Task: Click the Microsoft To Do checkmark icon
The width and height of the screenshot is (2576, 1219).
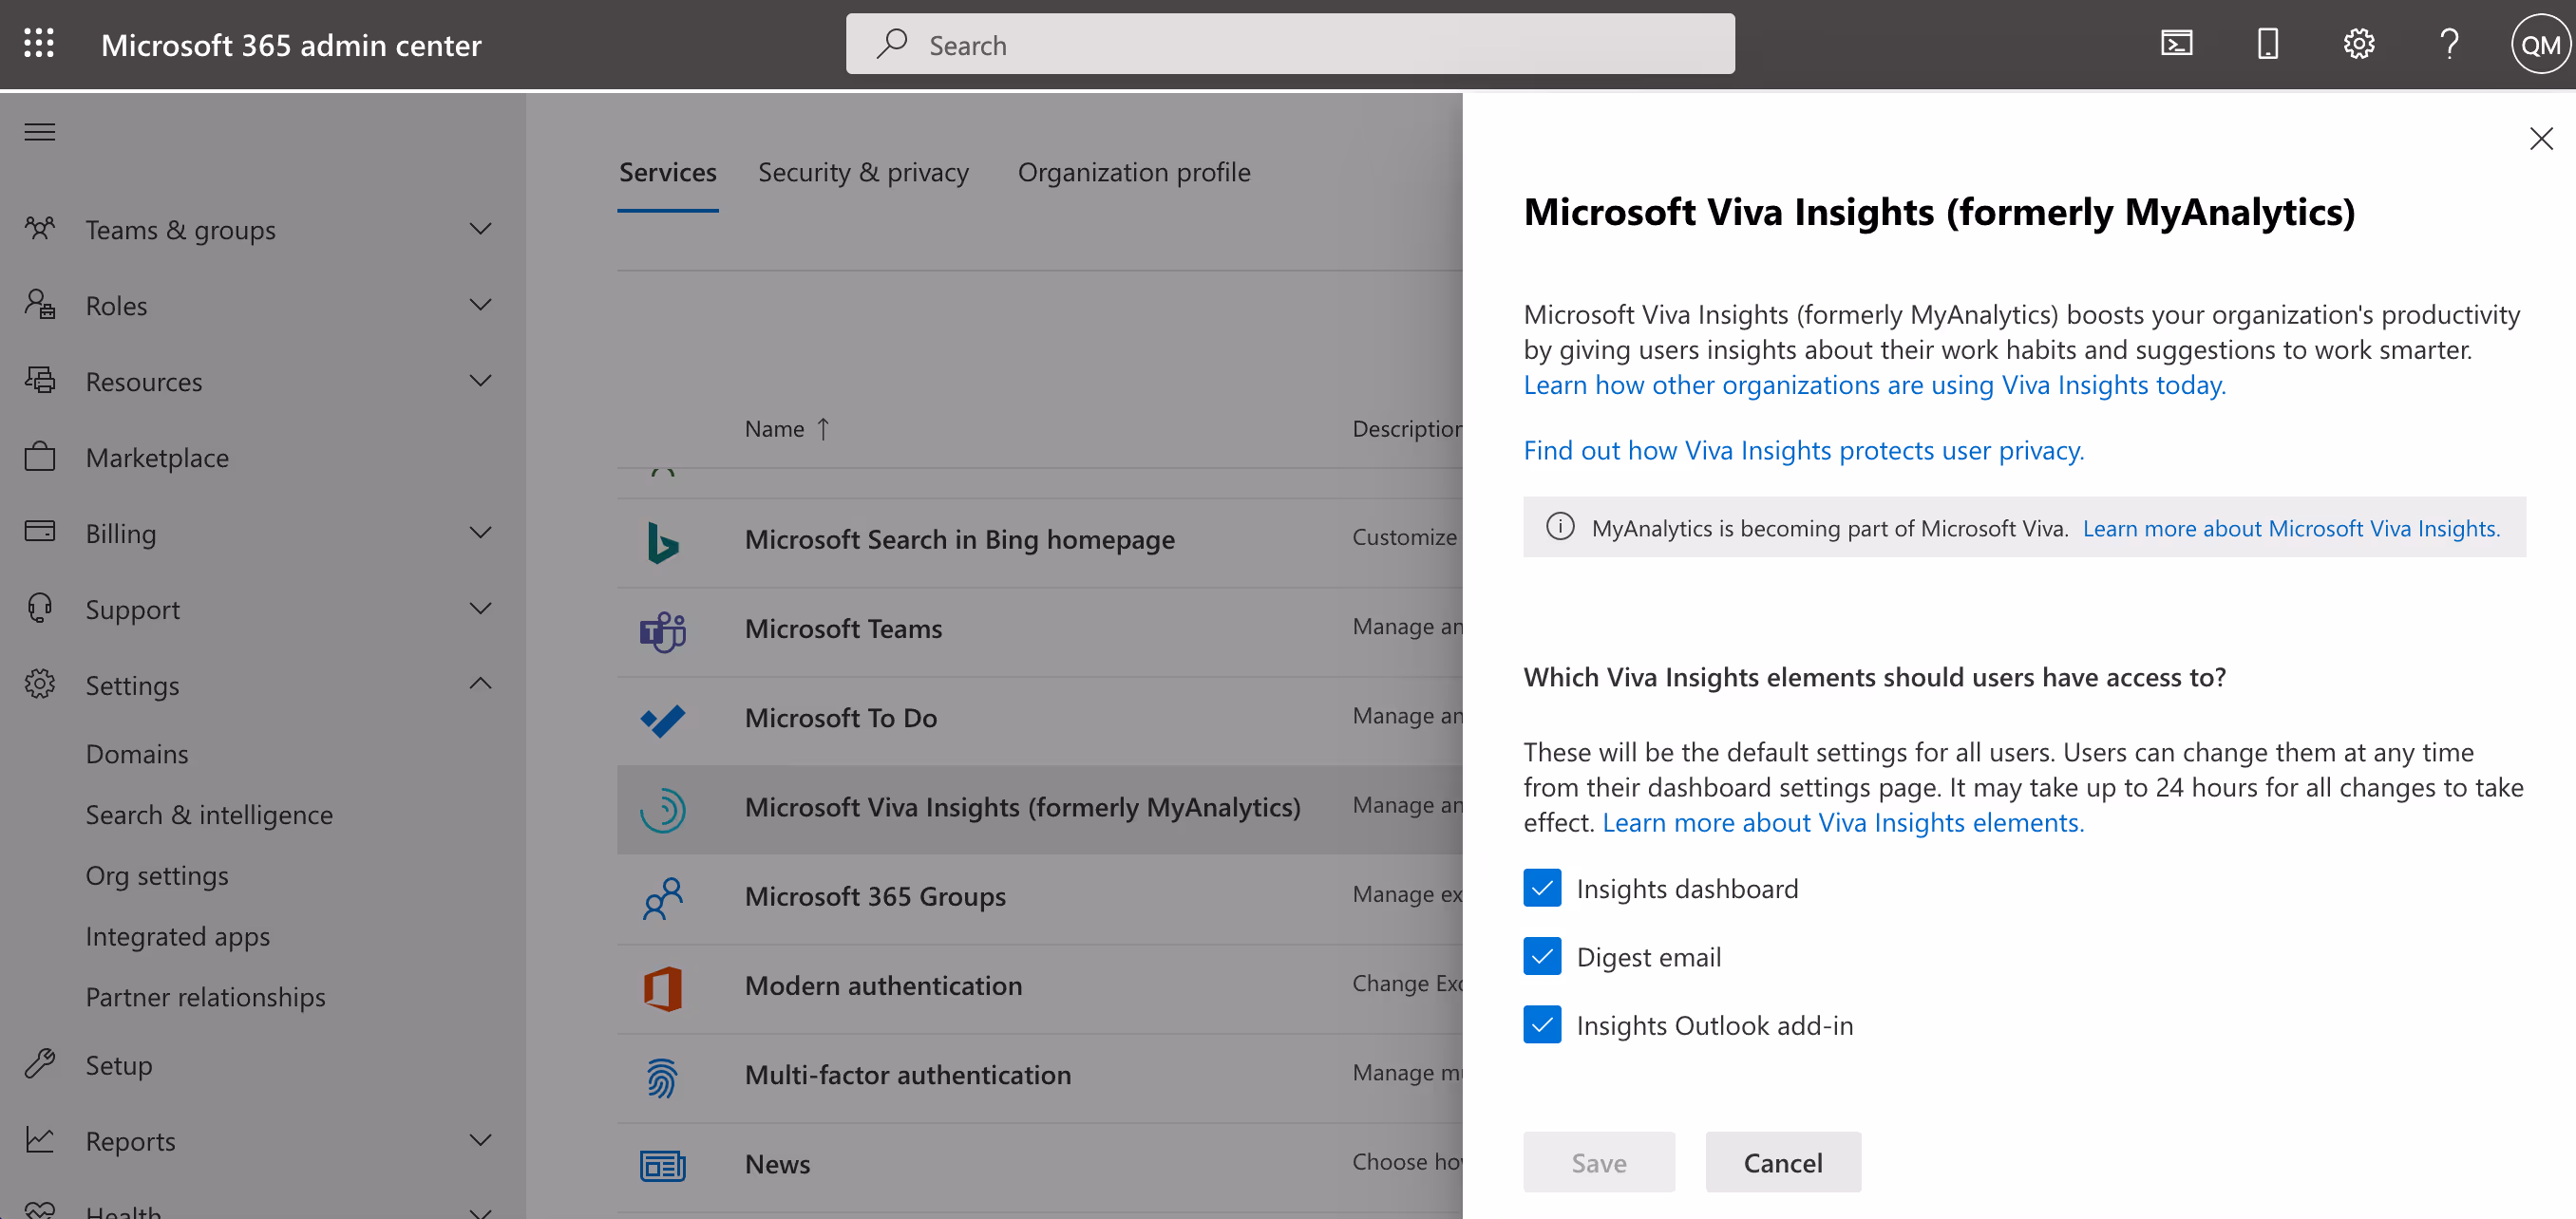Action: point(662,720)
